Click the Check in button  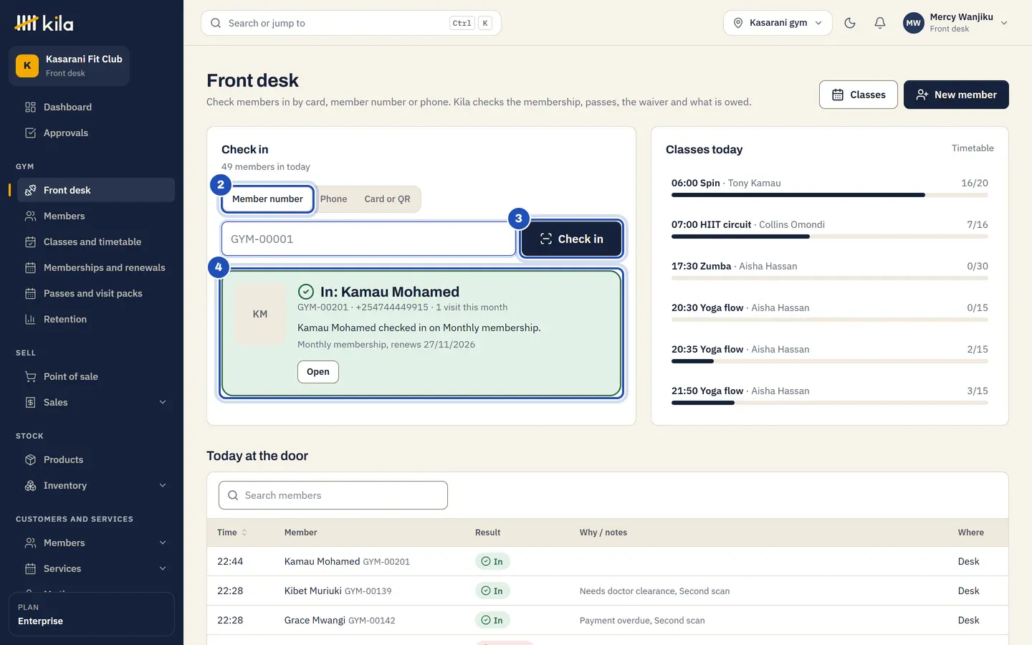coord(571,239)
